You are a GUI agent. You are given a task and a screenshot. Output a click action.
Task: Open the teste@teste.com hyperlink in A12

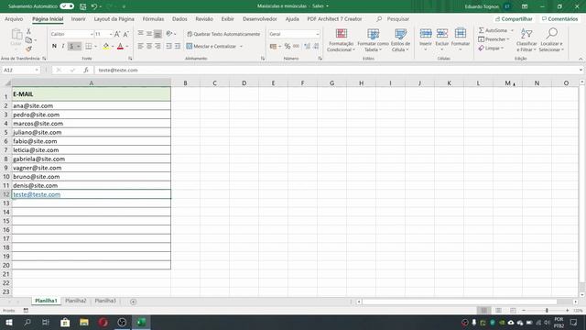(x=37, y=194)
